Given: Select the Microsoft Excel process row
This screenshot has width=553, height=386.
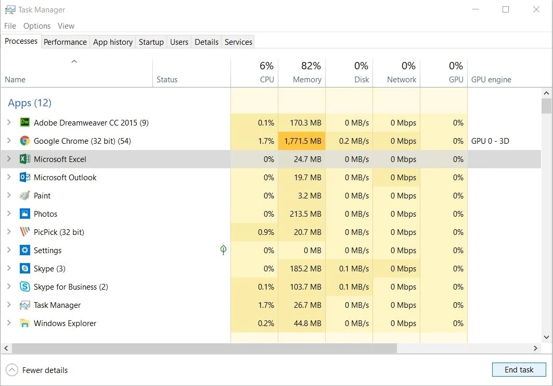Looking at the screenshot, I should (60, 159).
